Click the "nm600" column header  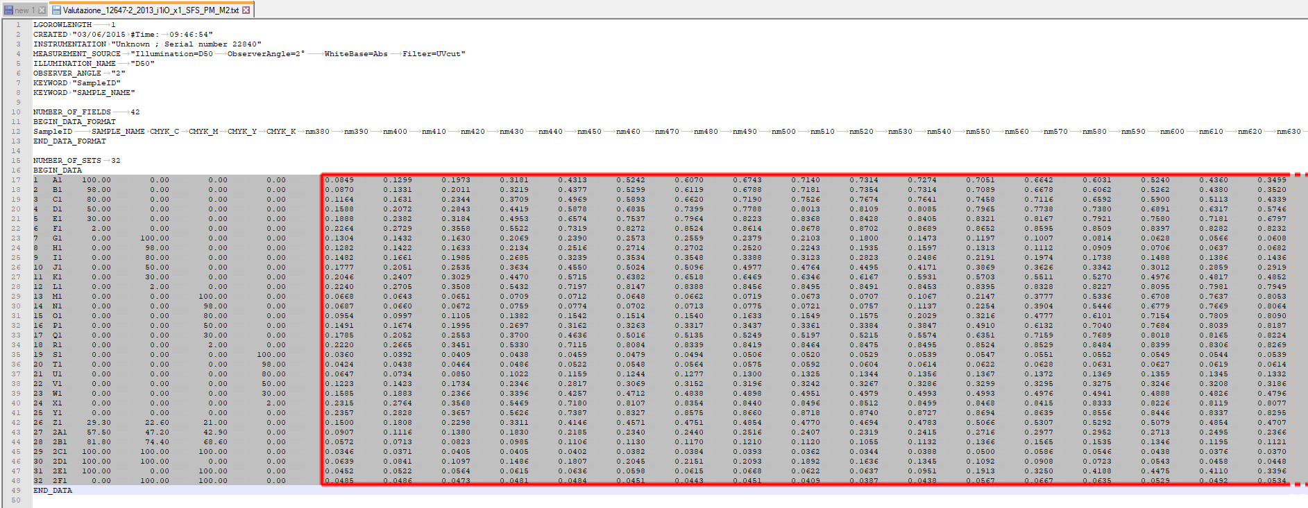[1172, 132]
